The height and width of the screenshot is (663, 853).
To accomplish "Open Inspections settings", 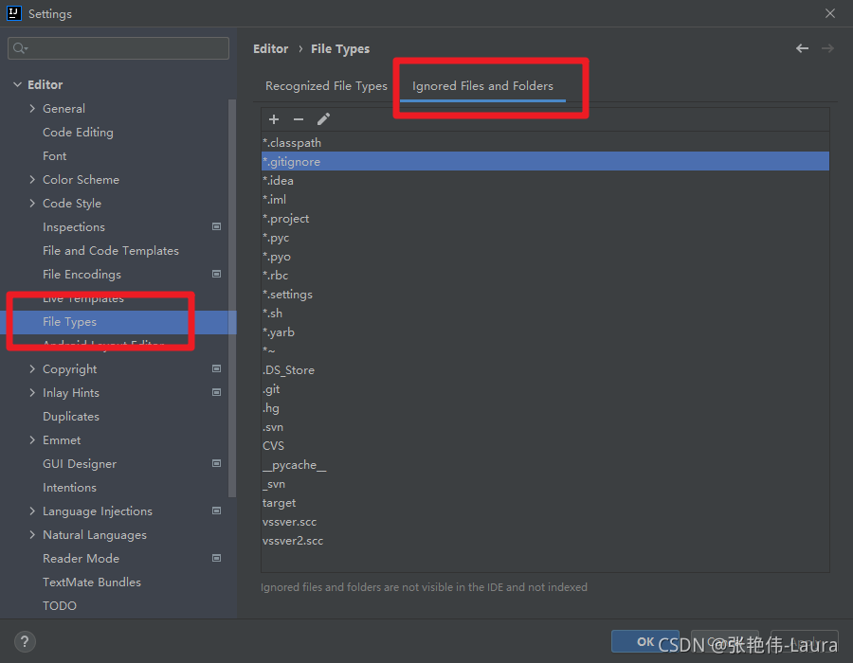I will 73,227.
